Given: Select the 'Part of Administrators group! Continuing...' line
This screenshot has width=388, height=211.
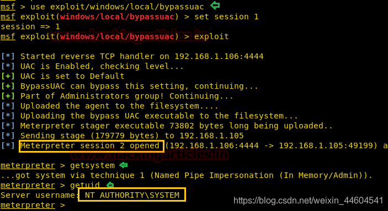Looking at the screenshot, I should click(117, 96).
